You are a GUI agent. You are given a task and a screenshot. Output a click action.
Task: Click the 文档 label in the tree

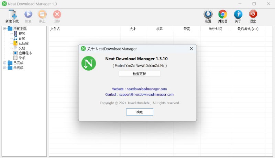tap(22, 48)
